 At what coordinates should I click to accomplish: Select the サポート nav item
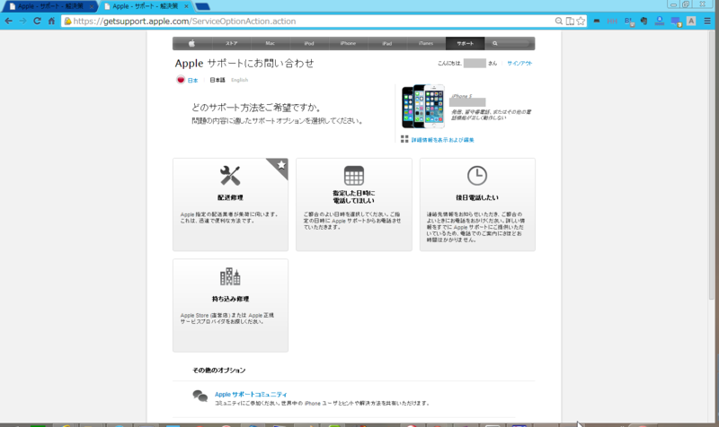point(465,43)
